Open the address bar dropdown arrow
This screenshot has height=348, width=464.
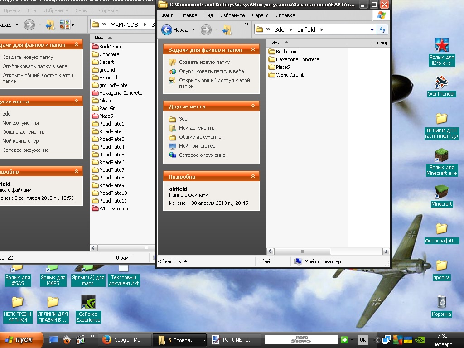click(x=372, y=30)
